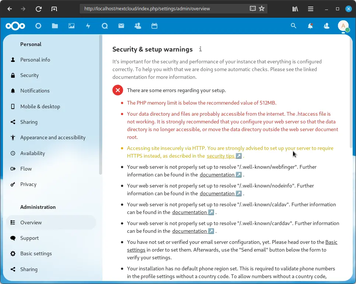Open the Calendar app icon

[154, 26]
